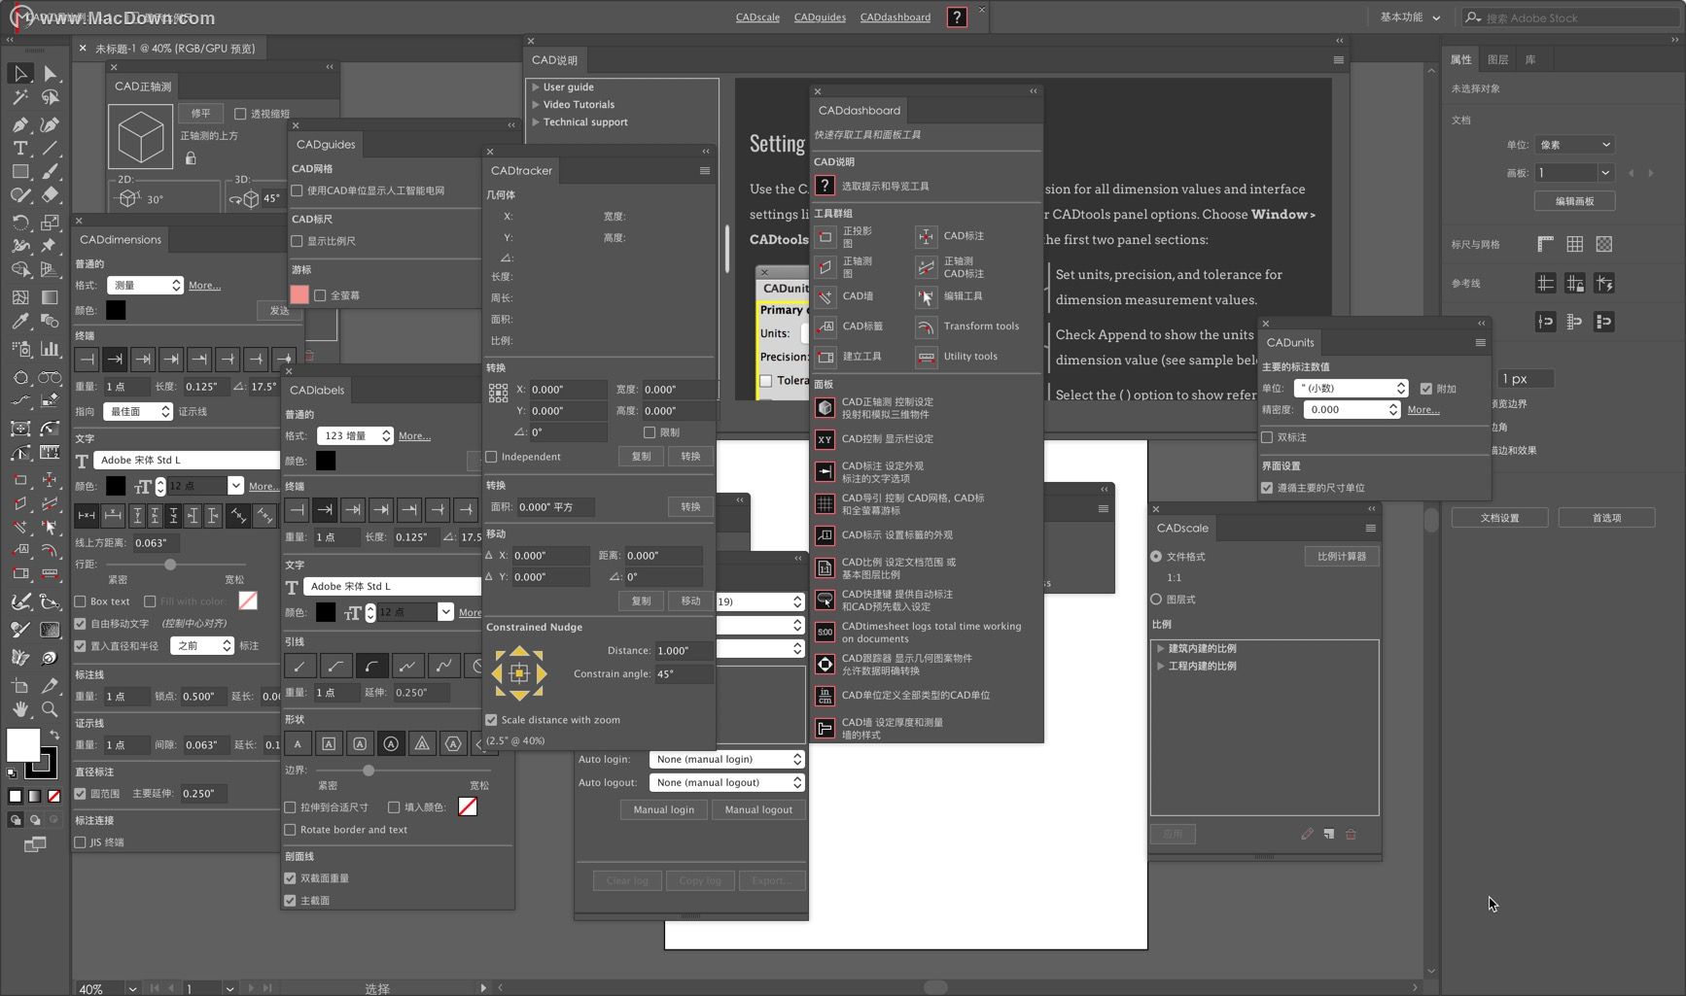Open the CAD墙 tool group icon
This screenshot has width=1686, height=996.
(x=825, y=296)
